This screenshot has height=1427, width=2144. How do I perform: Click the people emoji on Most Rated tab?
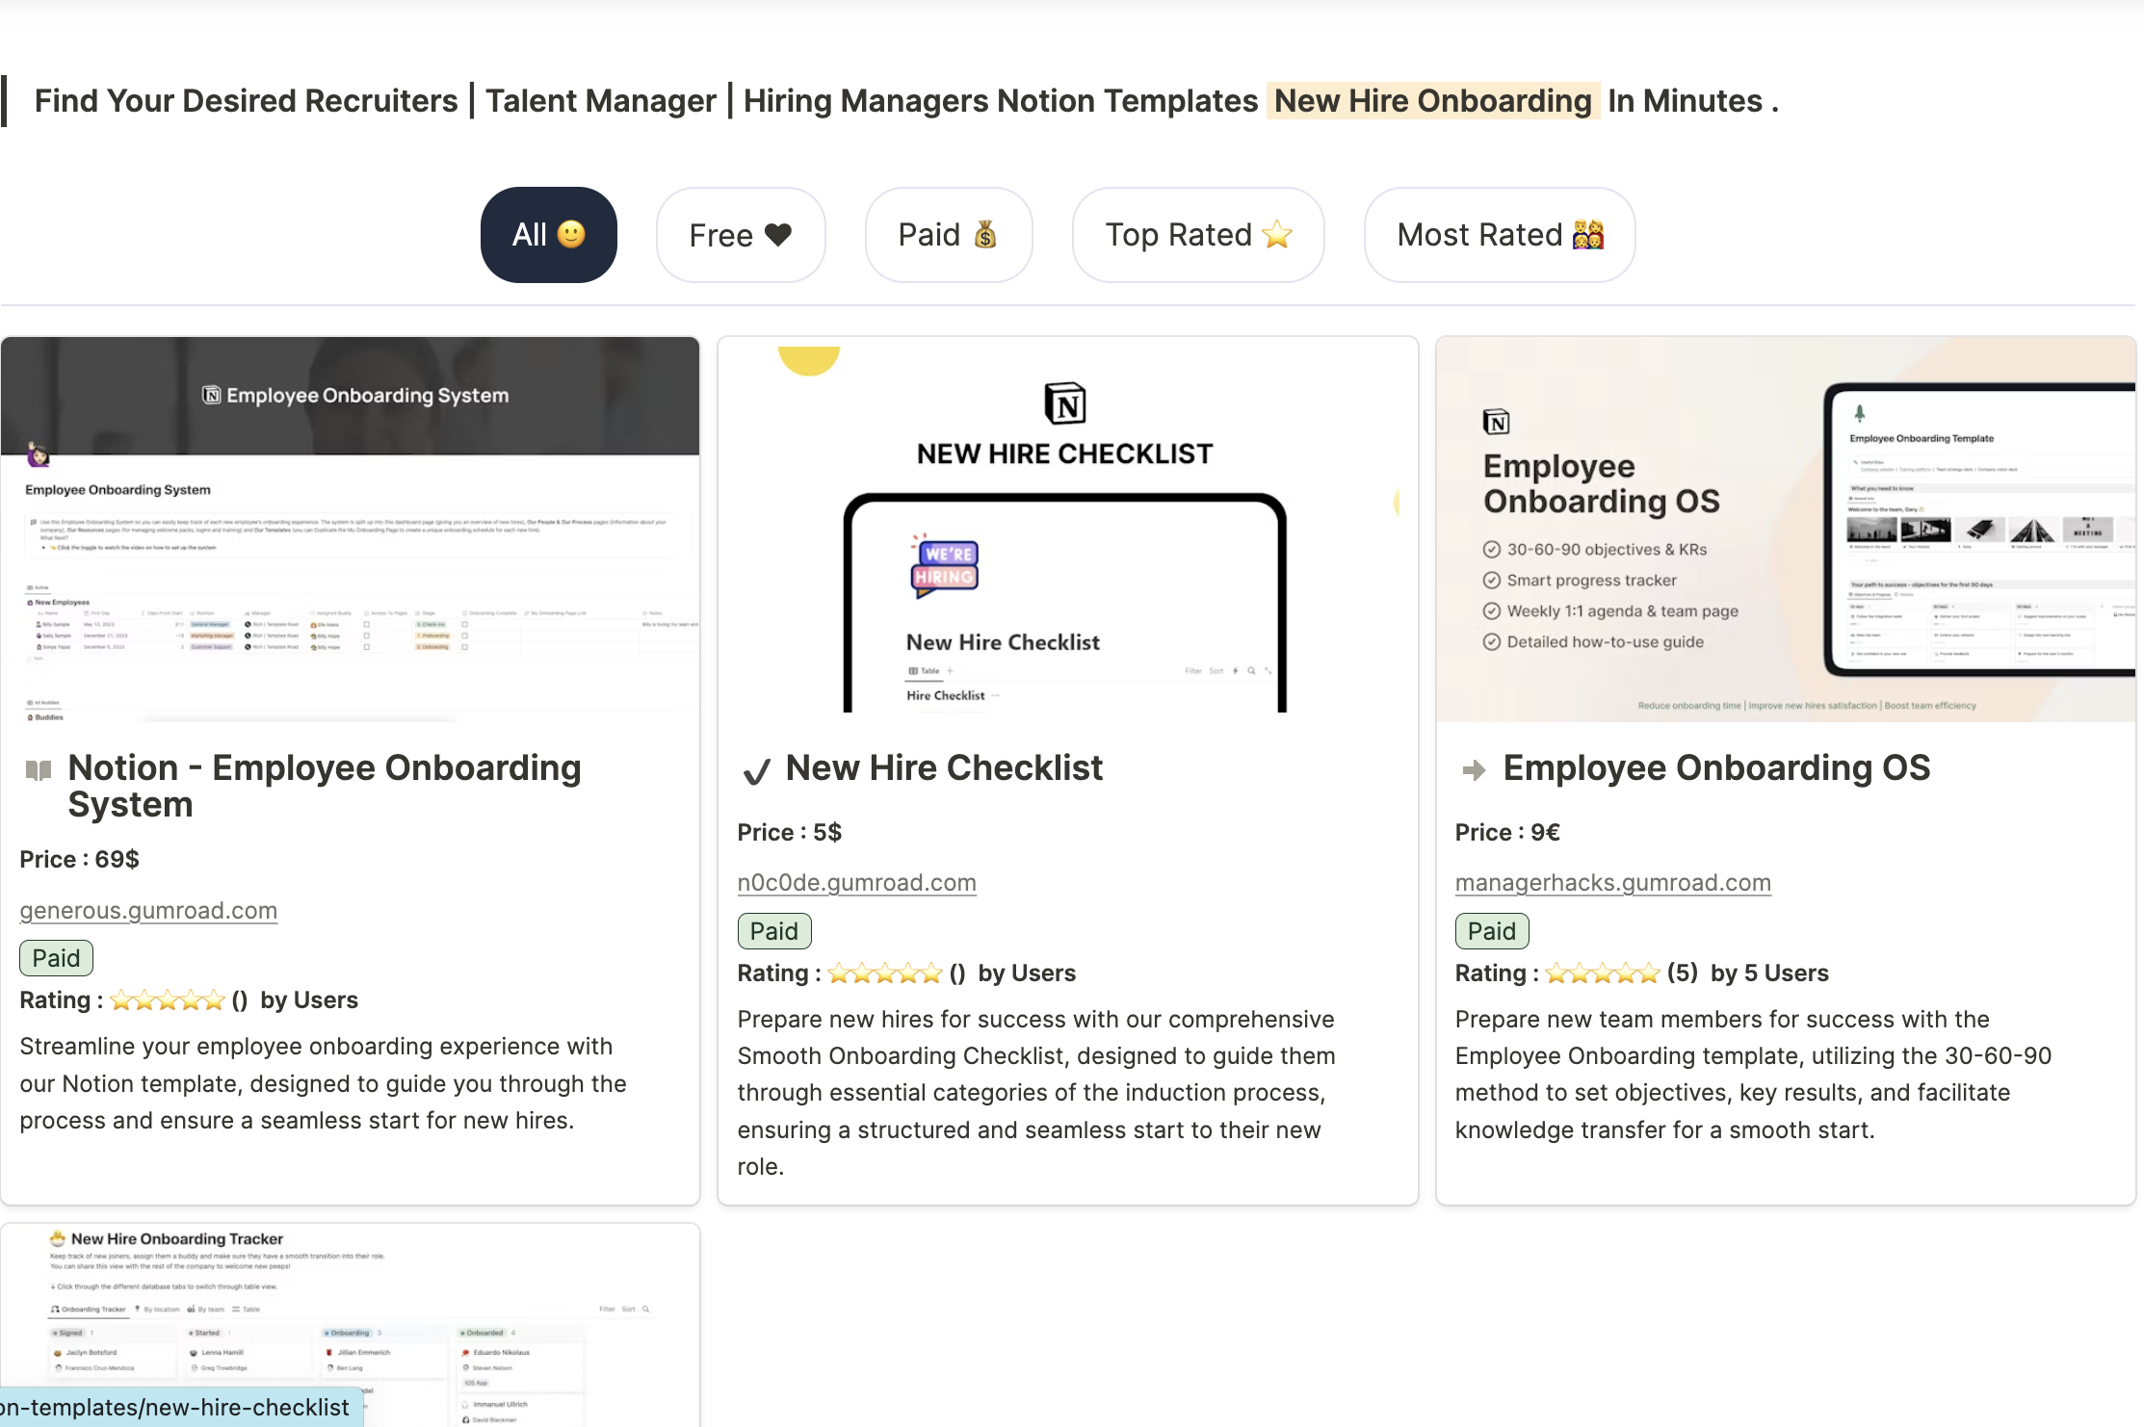click(x=1587, y=235)
